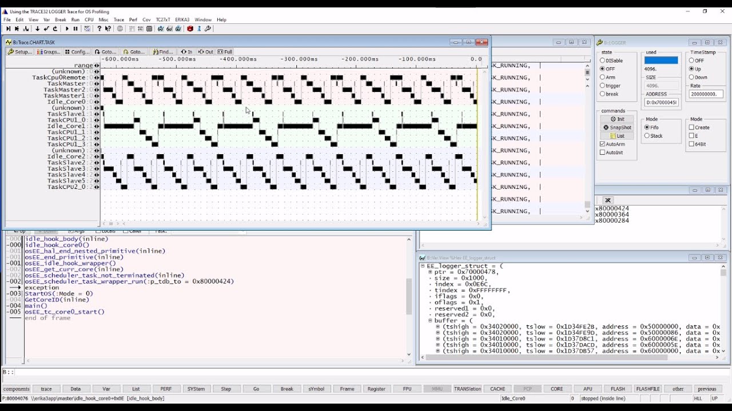Open Config in Trace chart window
732x411 pixels.
[77, 51]
